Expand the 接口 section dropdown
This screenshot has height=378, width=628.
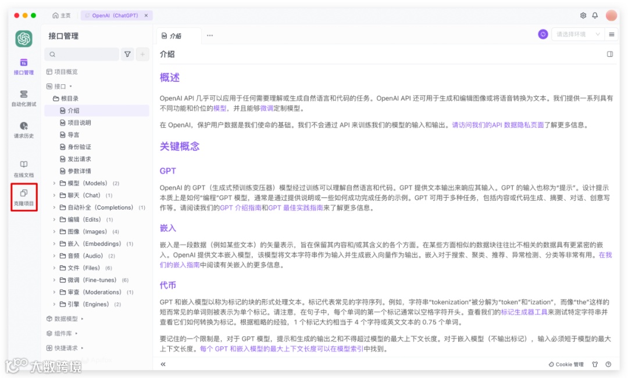click(59, 86)
